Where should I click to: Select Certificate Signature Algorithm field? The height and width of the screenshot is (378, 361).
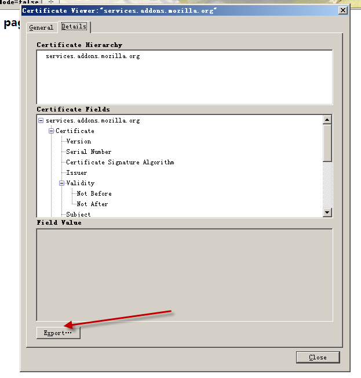click(120, 162)
